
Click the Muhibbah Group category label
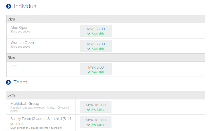pos(25,103)
